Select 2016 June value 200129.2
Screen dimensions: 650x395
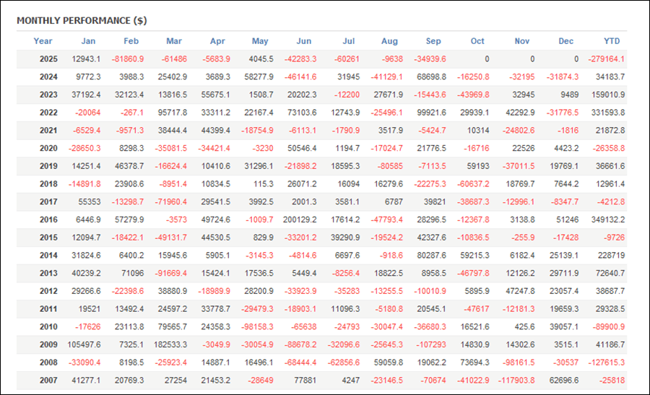300,220
